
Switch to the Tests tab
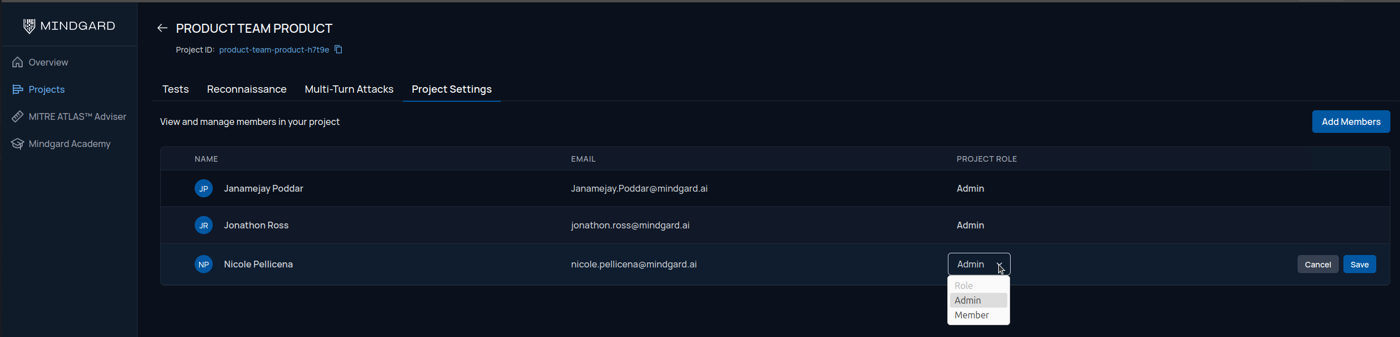click(175, 89)
